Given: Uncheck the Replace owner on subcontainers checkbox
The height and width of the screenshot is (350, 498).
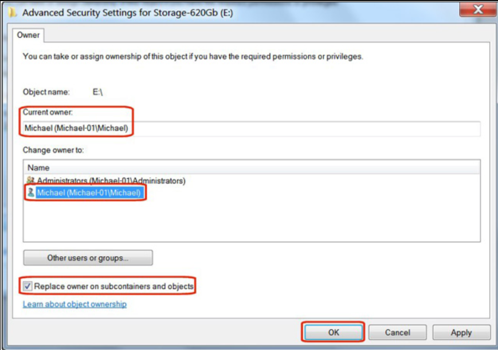Looking at the screenshot, I should pyautogui.click(x=28, y=286).
